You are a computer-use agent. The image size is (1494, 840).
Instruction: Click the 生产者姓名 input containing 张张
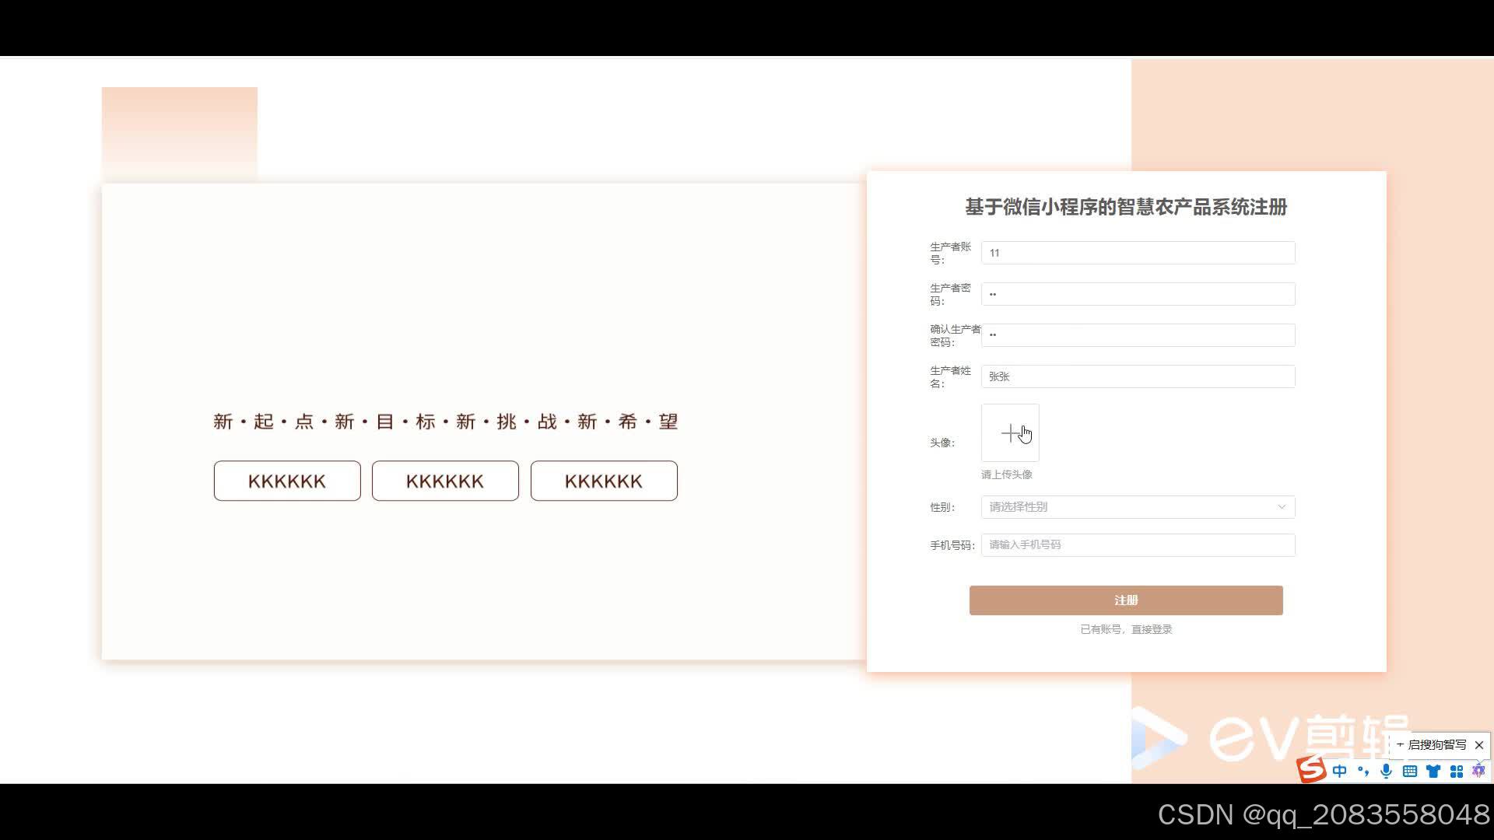(x=1138, y=376)
